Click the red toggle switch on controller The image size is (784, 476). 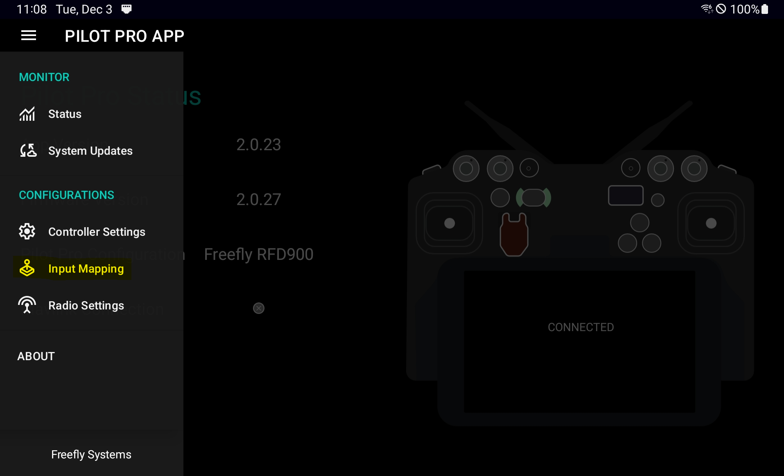pos(514,235)
